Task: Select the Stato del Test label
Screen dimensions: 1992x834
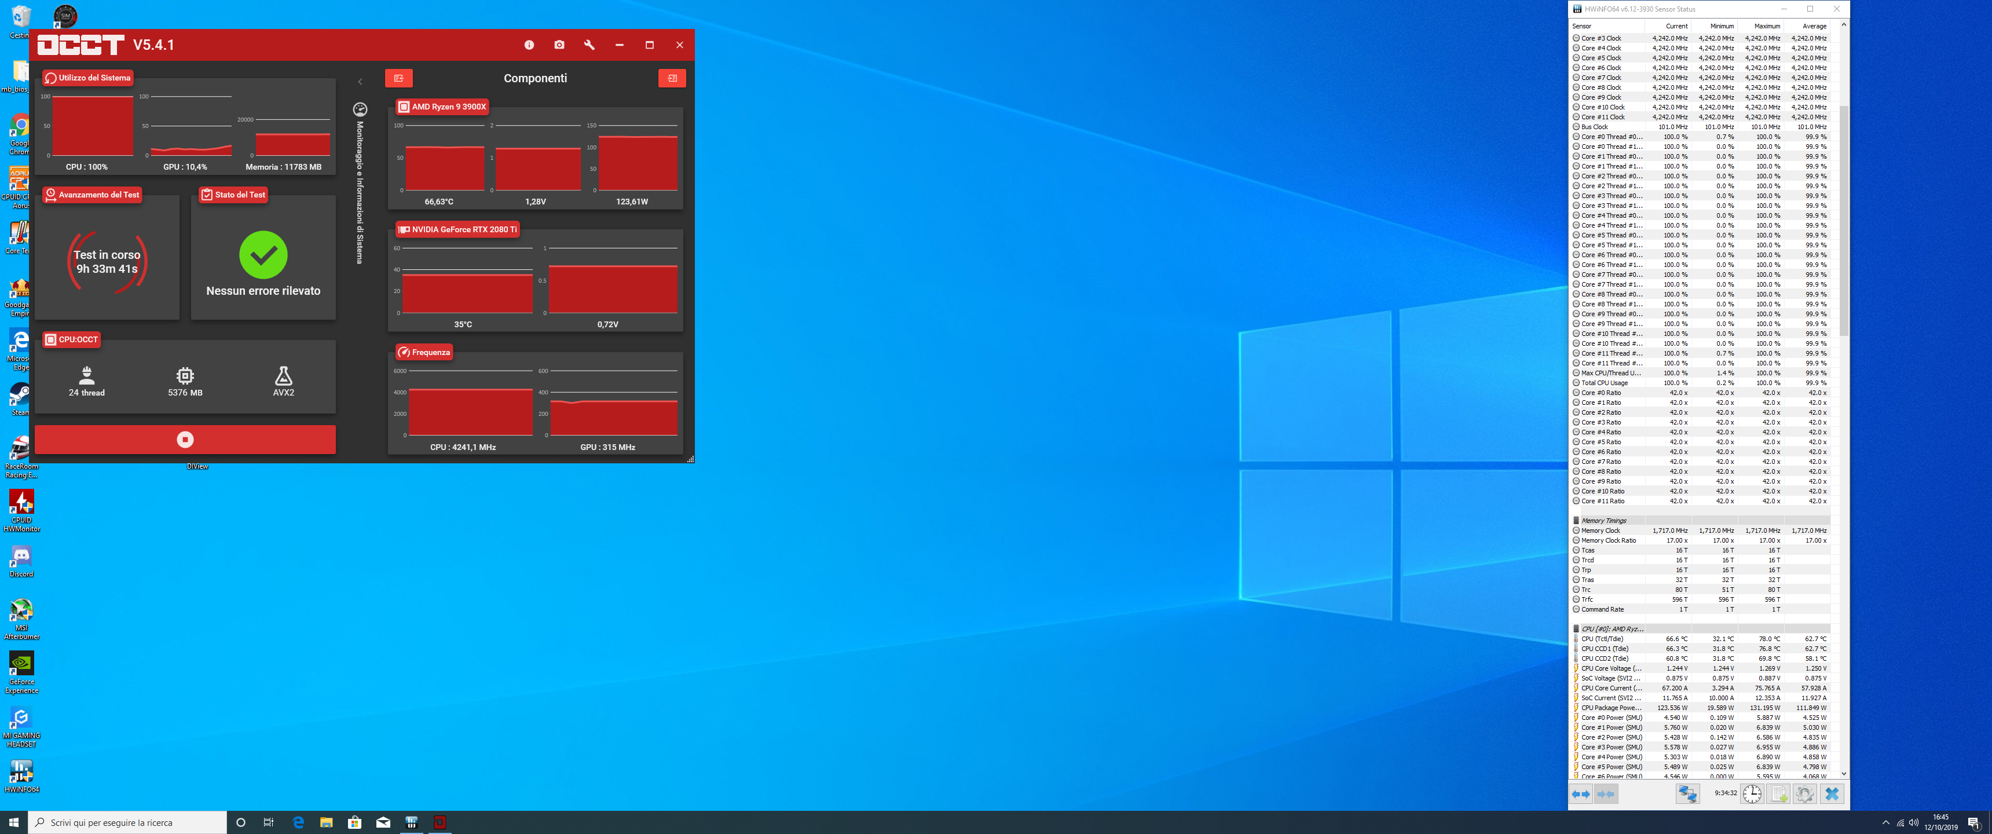Action: coord(233,194)
